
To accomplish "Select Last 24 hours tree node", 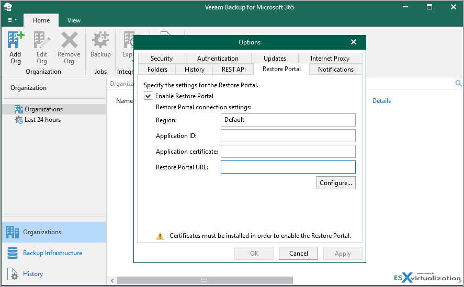I will pyautogui.click(x=38, y=120).
